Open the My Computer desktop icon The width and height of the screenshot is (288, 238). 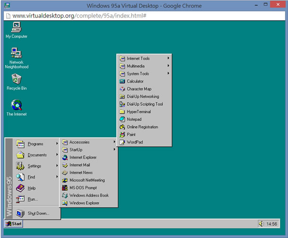[17, 30]
